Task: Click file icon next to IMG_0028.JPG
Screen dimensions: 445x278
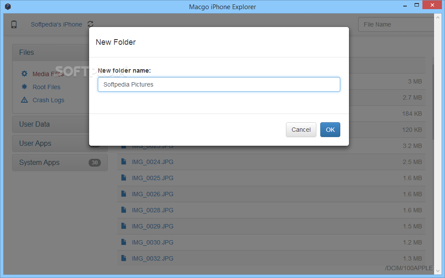Action: (x=124, y=210)
